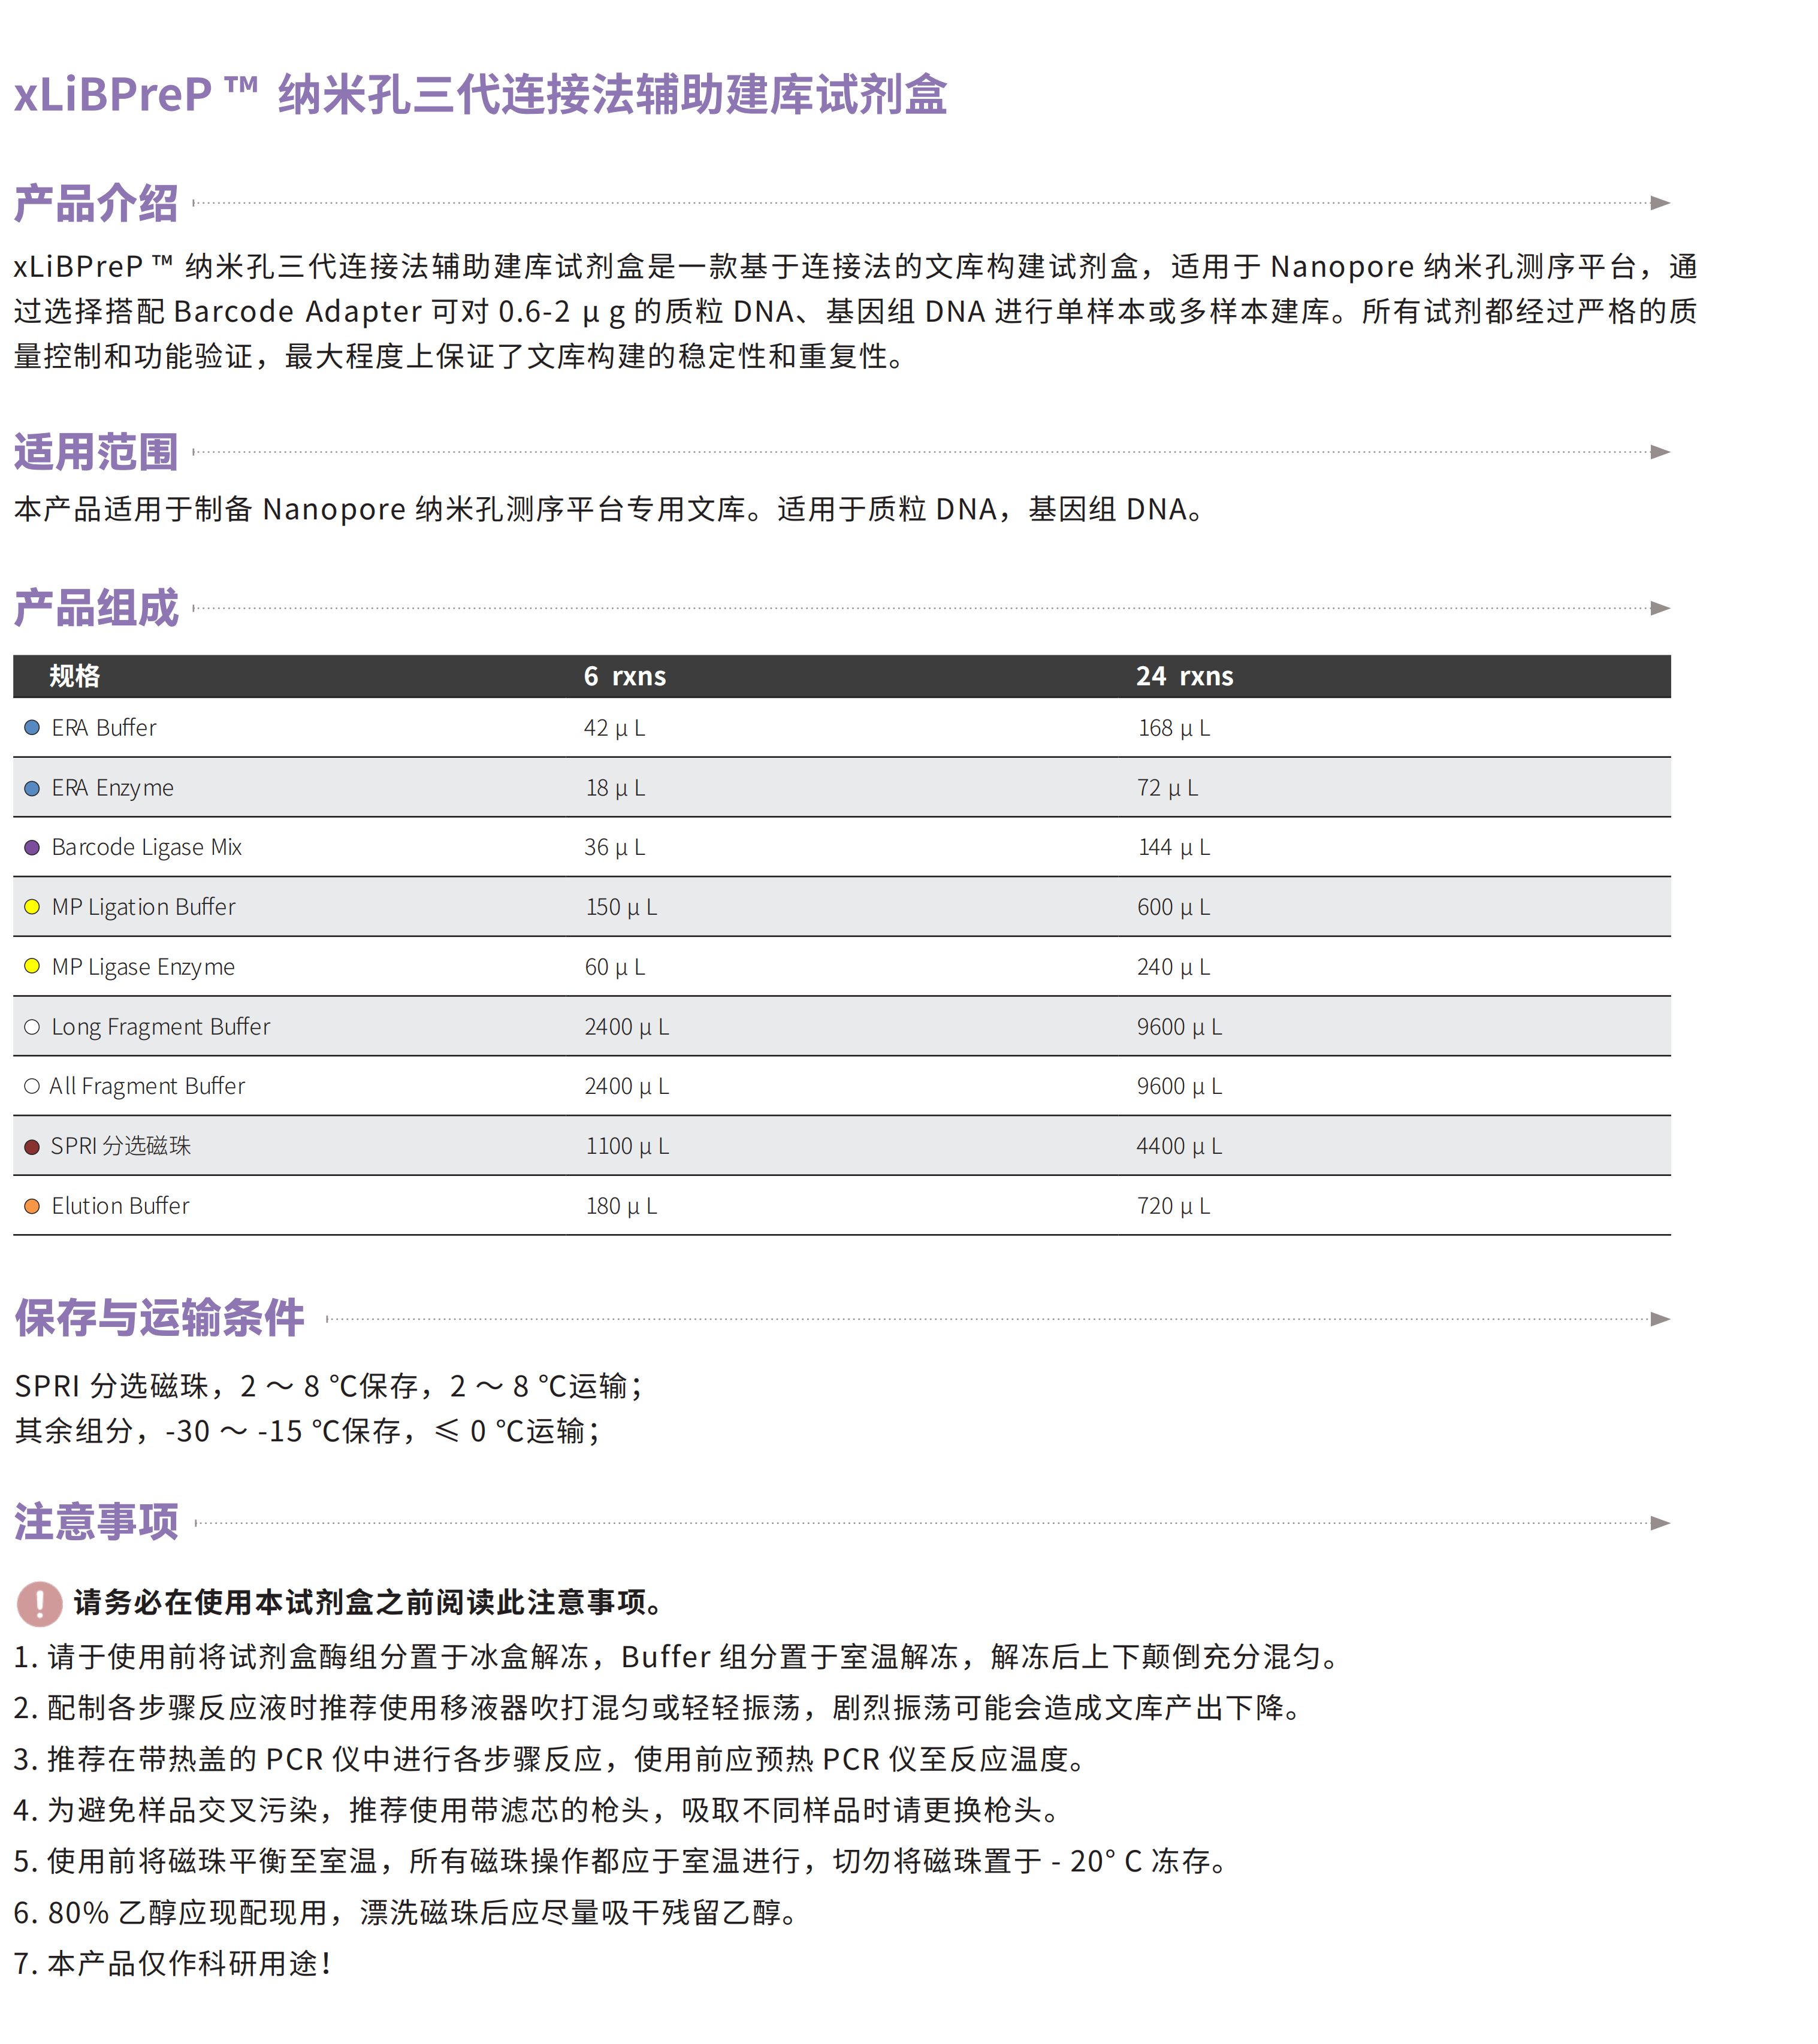1818x2044 pixels.
Task: Click the red exclamation warning icon
Action: point(40,1603)
